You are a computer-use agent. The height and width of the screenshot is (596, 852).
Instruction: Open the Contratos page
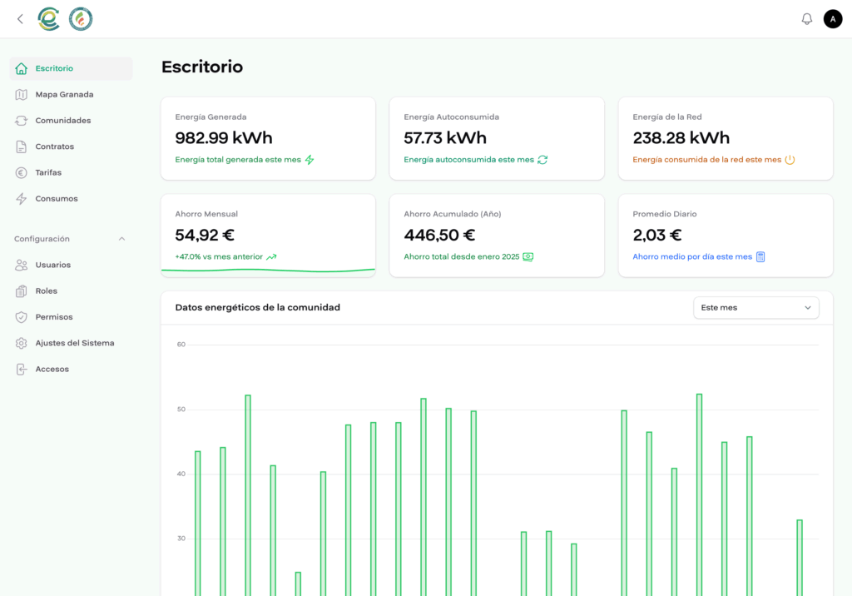[x=52, y=147]
